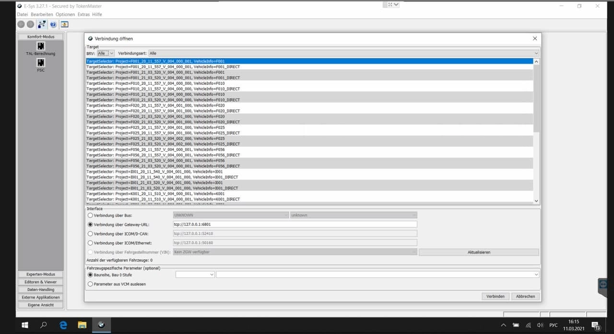Screen dimensions: 614x334
Task: Click the taskbar search magnifier
Action: tap(44, 325)
